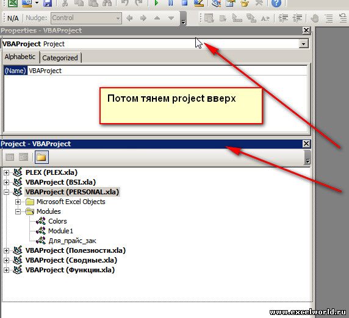The image size is (349, 318).
Task: Select VBAProject (Сводные.xla) in tree
Action: click(71, 260)
